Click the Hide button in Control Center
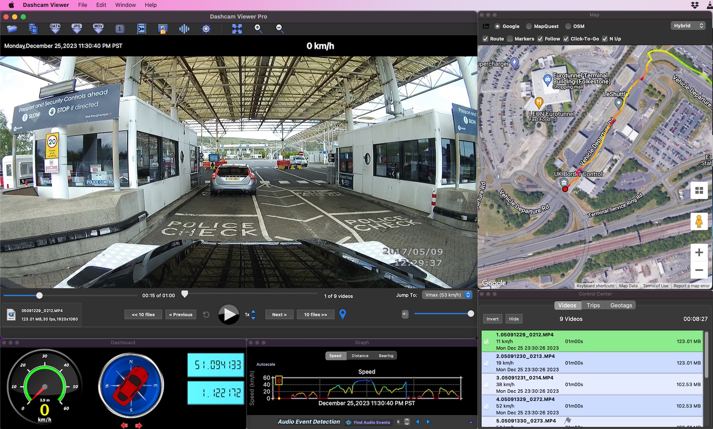 click(514, 319)
